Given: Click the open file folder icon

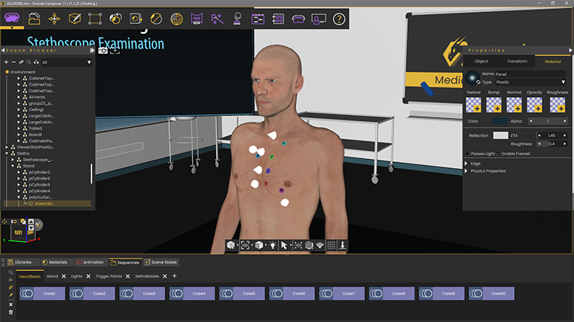Looking at the screenshot, I should coord(34,19).
